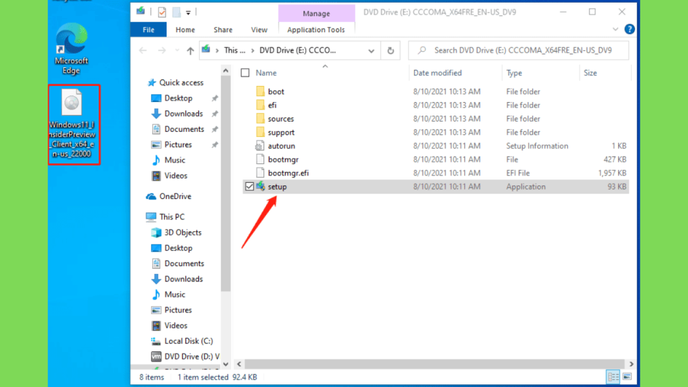
Task: Open Help with the question mark icon
Action: click(629, 30)
